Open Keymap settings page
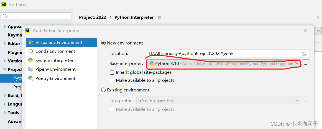 15,35
